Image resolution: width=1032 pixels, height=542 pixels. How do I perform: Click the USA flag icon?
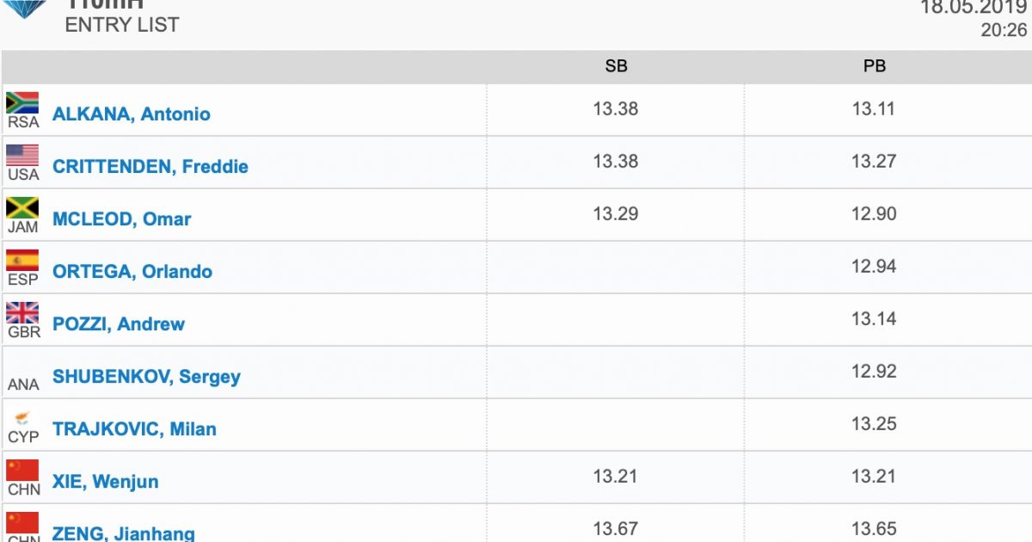[22, 155]
